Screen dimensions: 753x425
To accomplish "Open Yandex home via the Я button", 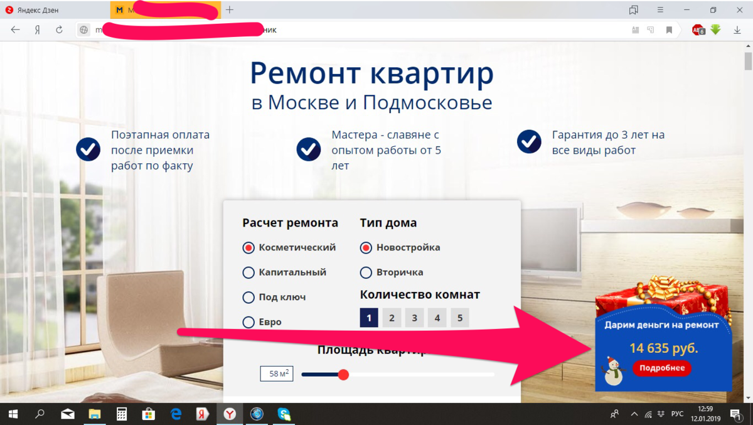I will tap(38, 30).
